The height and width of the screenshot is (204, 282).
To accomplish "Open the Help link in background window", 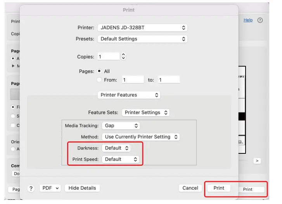I will [x=248, y=20].
